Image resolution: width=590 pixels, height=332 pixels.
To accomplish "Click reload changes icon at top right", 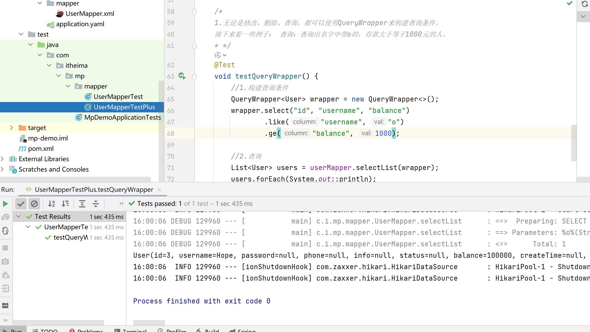I will (x=585, y=4).
